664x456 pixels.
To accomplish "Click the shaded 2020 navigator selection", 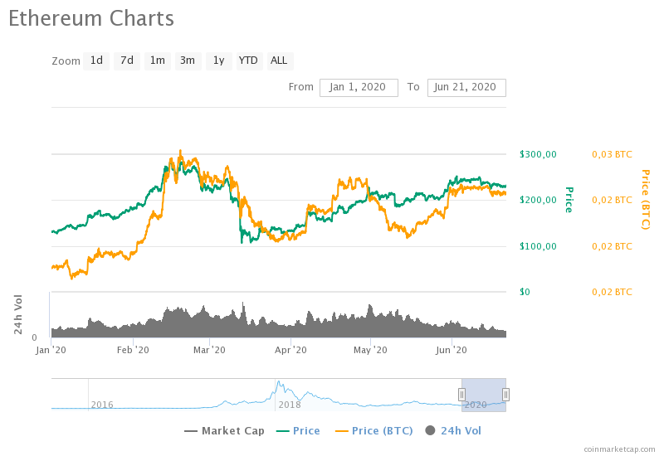I will 484,395.
